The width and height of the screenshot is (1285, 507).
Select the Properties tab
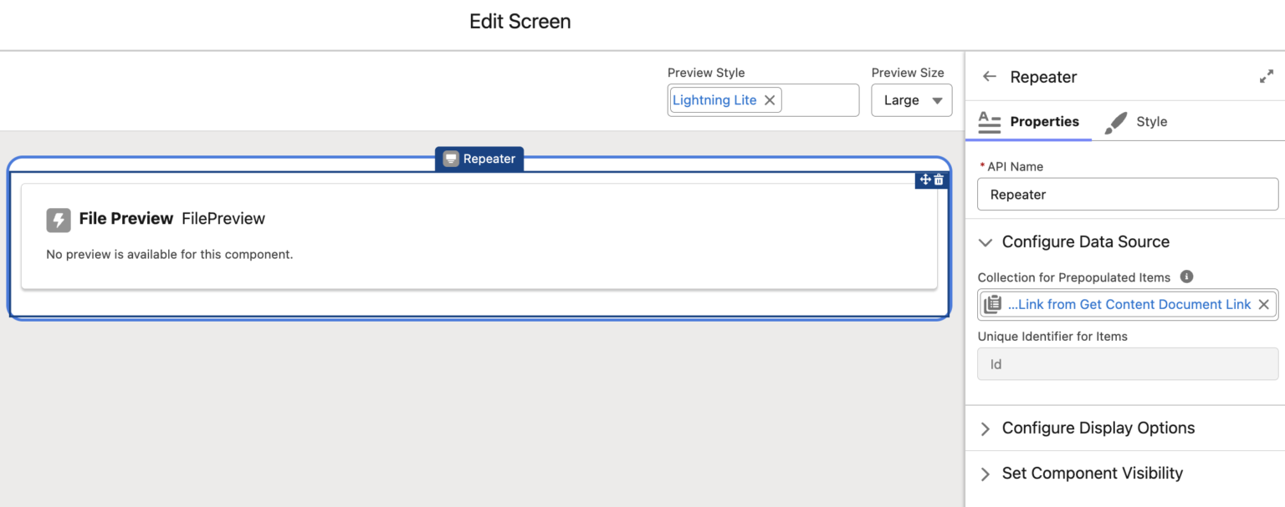(x=1040, y=121)
